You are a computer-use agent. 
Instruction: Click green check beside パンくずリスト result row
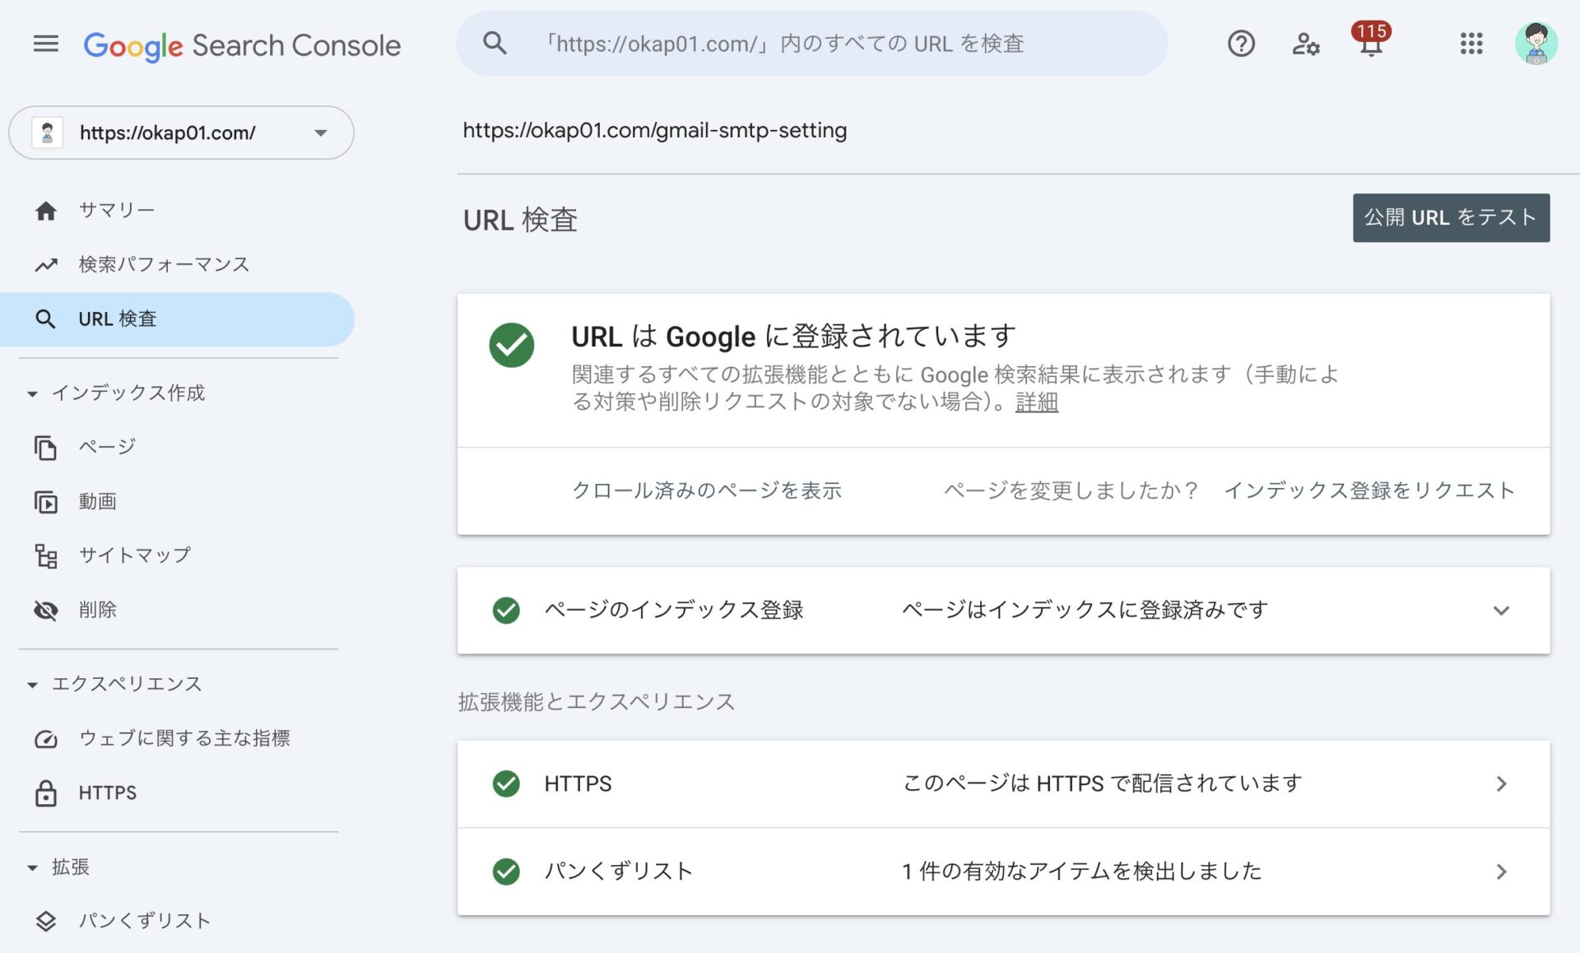[506, 872]
